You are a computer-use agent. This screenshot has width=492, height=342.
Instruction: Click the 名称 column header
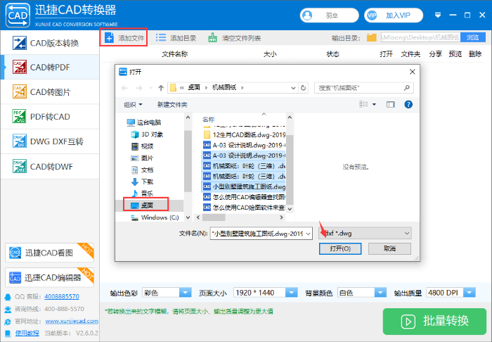[x=208, y=120]
